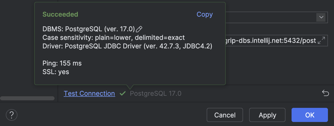Click the pencil icon beside the DBMS version
Screen dimensions: 334x126
139,29
